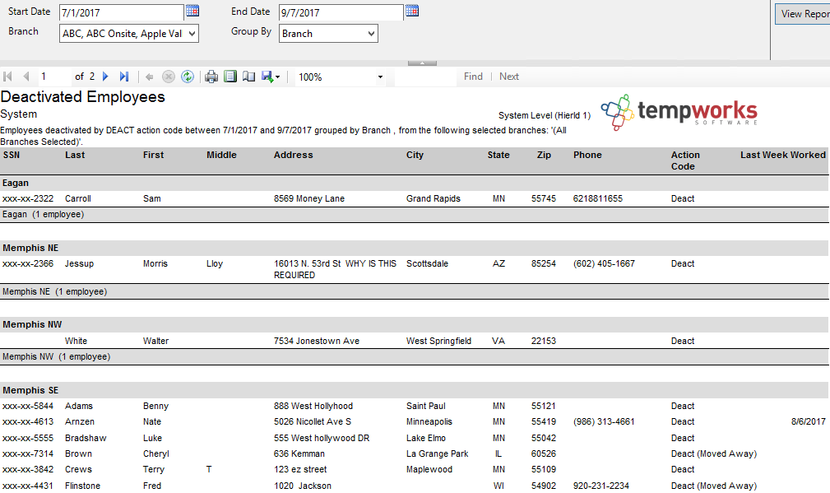Viewport: 830px width, 493px height.
Task: Click into the Start Date field
Action: (121, 13)
